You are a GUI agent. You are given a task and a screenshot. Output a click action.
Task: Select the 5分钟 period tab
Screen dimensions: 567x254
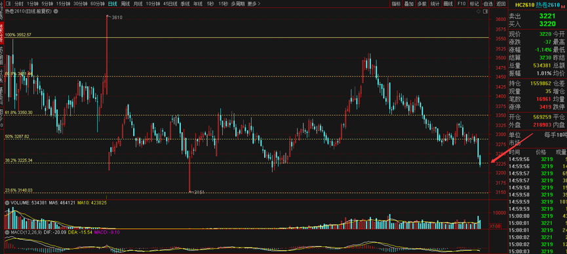47,4
